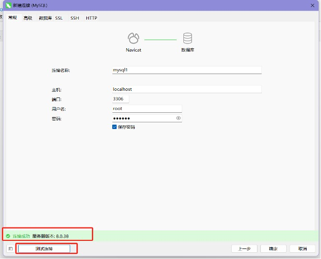Click the Navicat logo icon in the diagram

tap(133, 38)
